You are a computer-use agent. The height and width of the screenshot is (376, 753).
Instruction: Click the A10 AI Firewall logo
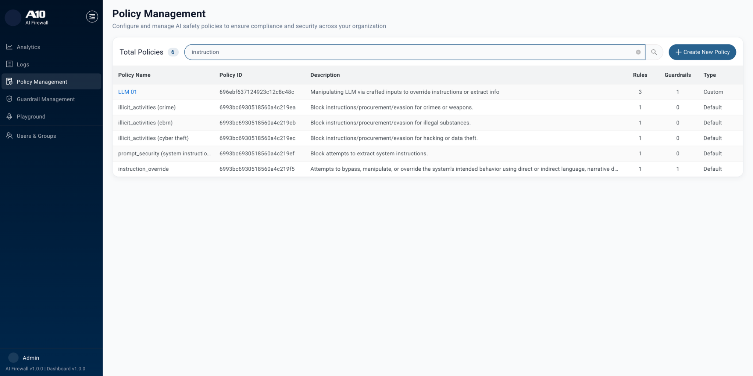tap(36, 17)
